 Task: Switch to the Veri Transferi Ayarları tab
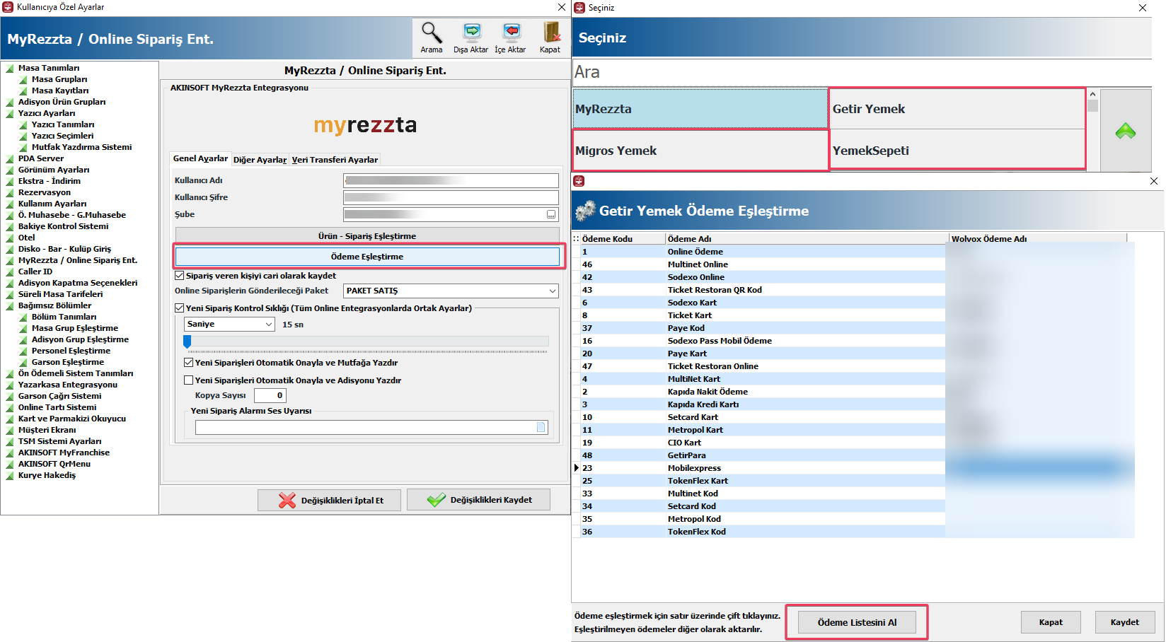click(335, 160)
